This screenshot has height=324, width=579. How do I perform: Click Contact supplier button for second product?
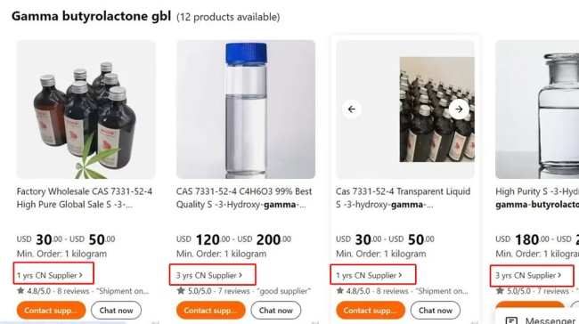click(x=211, y=311)
